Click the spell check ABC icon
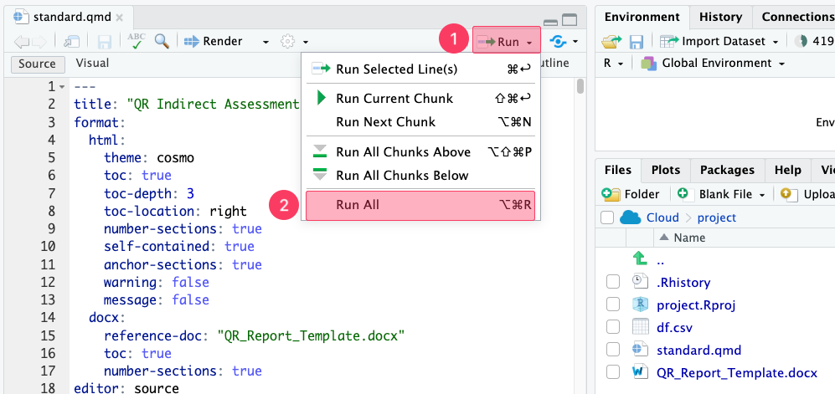The image size is (835, 394). 136,41
